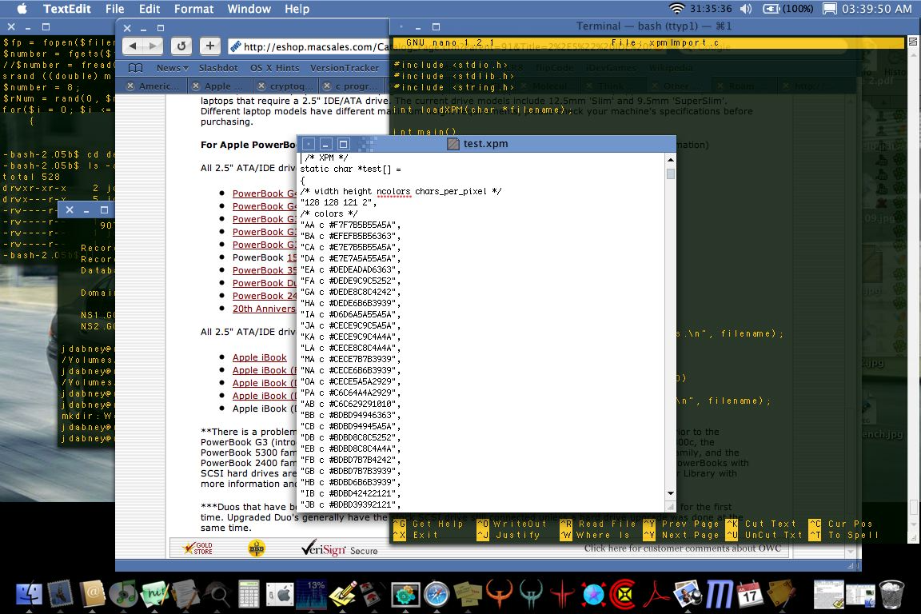
Task: Close the 'Americ...' Safari tab
Action: pos(129,86)
